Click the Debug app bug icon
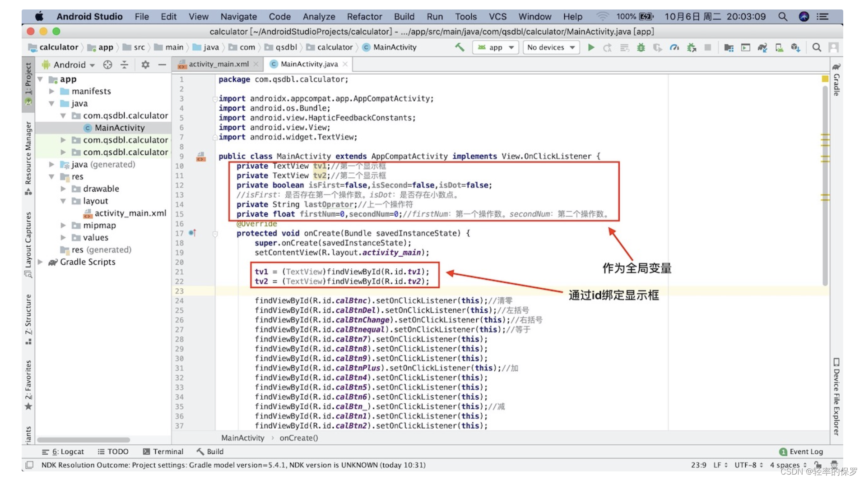 point(641,47)
